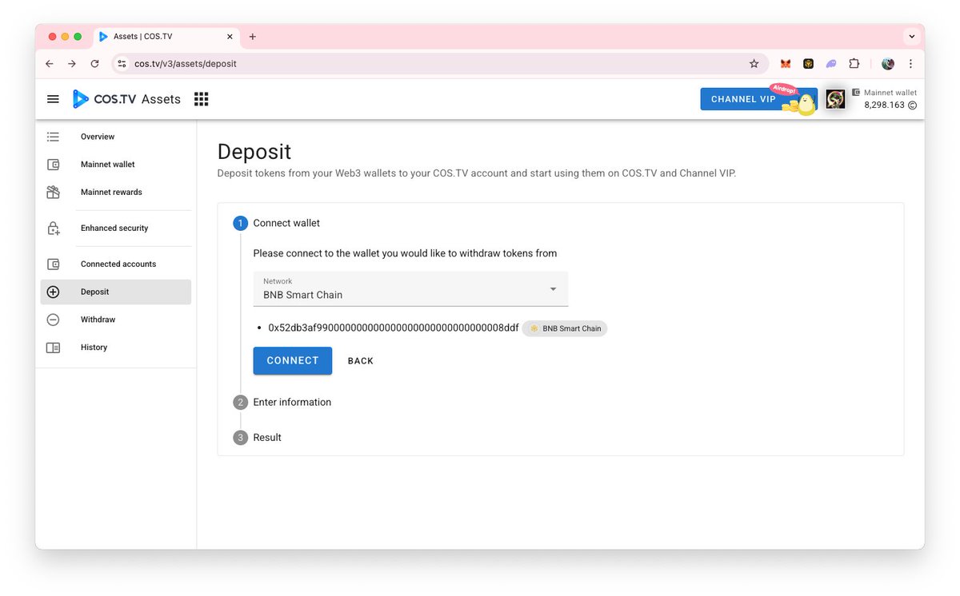The image size is (960, 596).
Task: Open Mainnet wallet in the sidebar
Action: click(x=116, y=165)
